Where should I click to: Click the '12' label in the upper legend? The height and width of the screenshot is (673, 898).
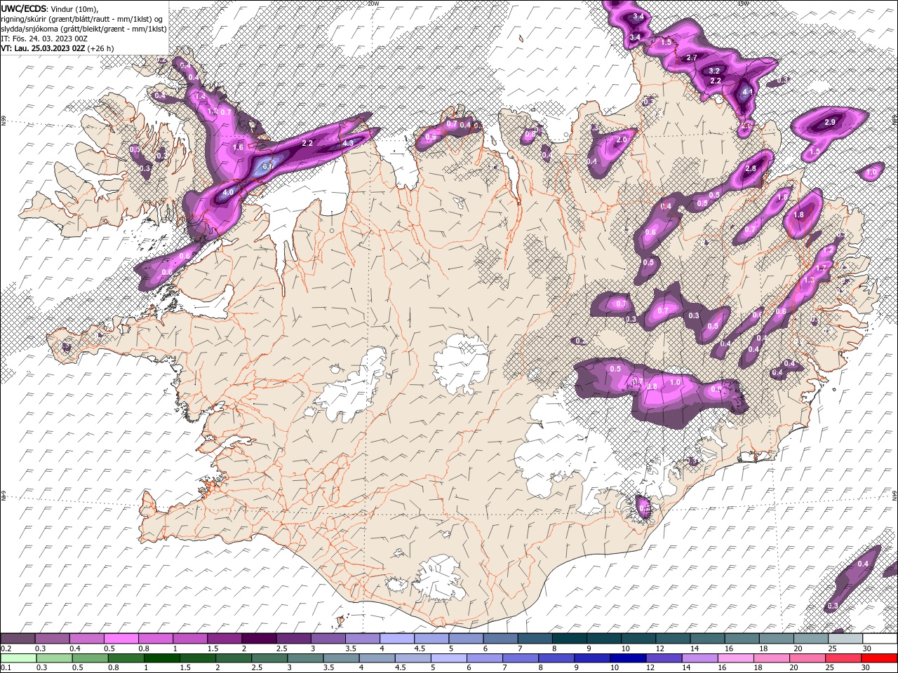(659, 648)
